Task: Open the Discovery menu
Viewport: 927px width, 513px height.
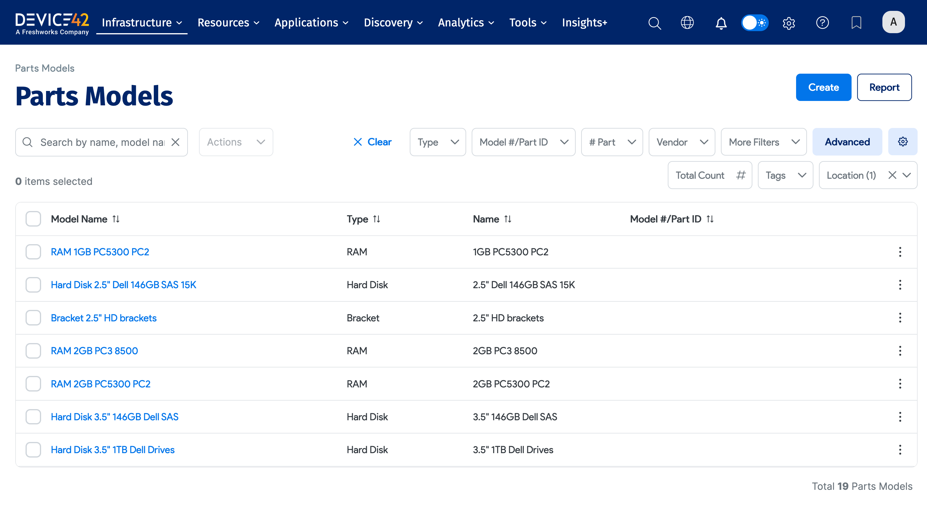Action: pos(393,23)
